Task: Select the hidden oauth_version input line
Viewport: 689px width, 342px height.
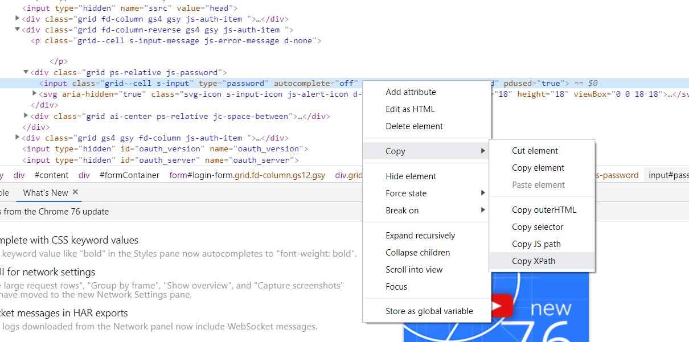Action: [x=161, y=149]
